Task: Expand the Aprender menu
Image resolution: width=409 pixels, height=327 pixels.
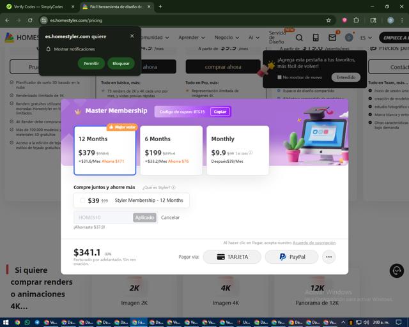Action: pos(192,38)
